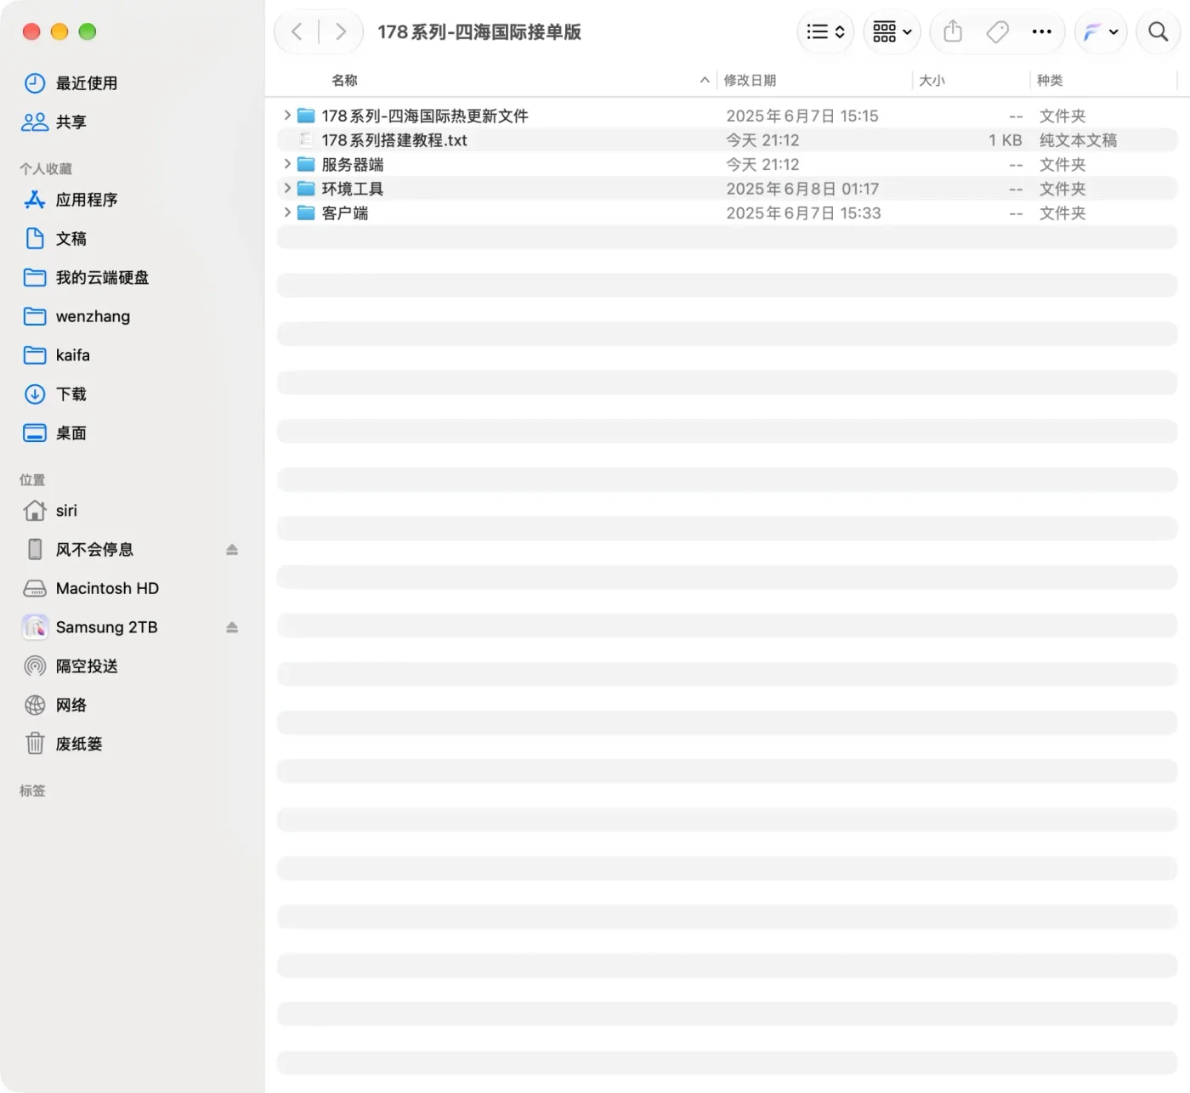Image resolution: width=1190 pixels, height=1093 pixels.
Task: Go forward with the right chevron button
Action: click(341, 32)
